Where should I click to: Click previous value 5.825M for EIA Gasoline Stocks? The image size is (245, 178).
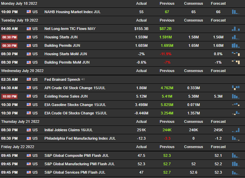(167, 105)
